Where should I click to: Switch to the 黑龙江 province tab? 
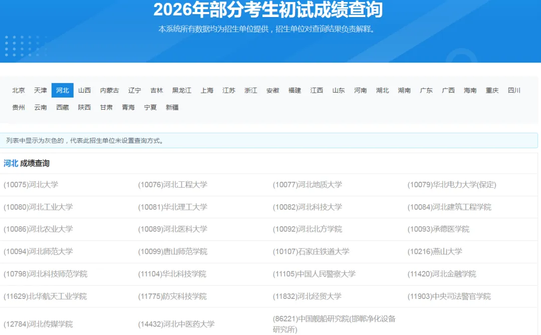click(x=182, y=91)
